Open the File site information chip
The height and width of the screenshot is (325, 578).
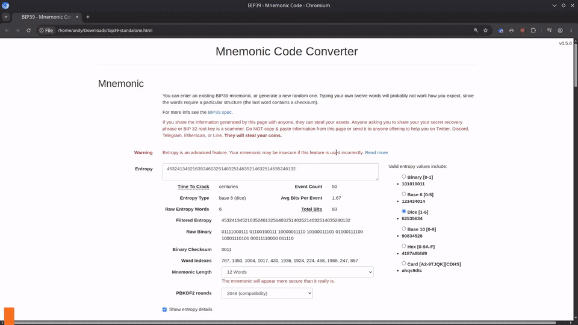pos(46,31)
